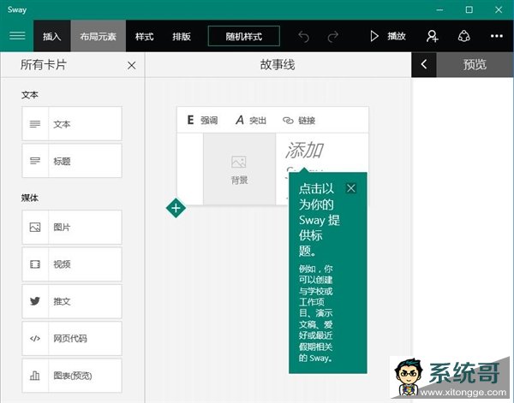The image size is (514, 403).
Task: Open the more options ellipsis menu
Action: [x=496, y=36]
